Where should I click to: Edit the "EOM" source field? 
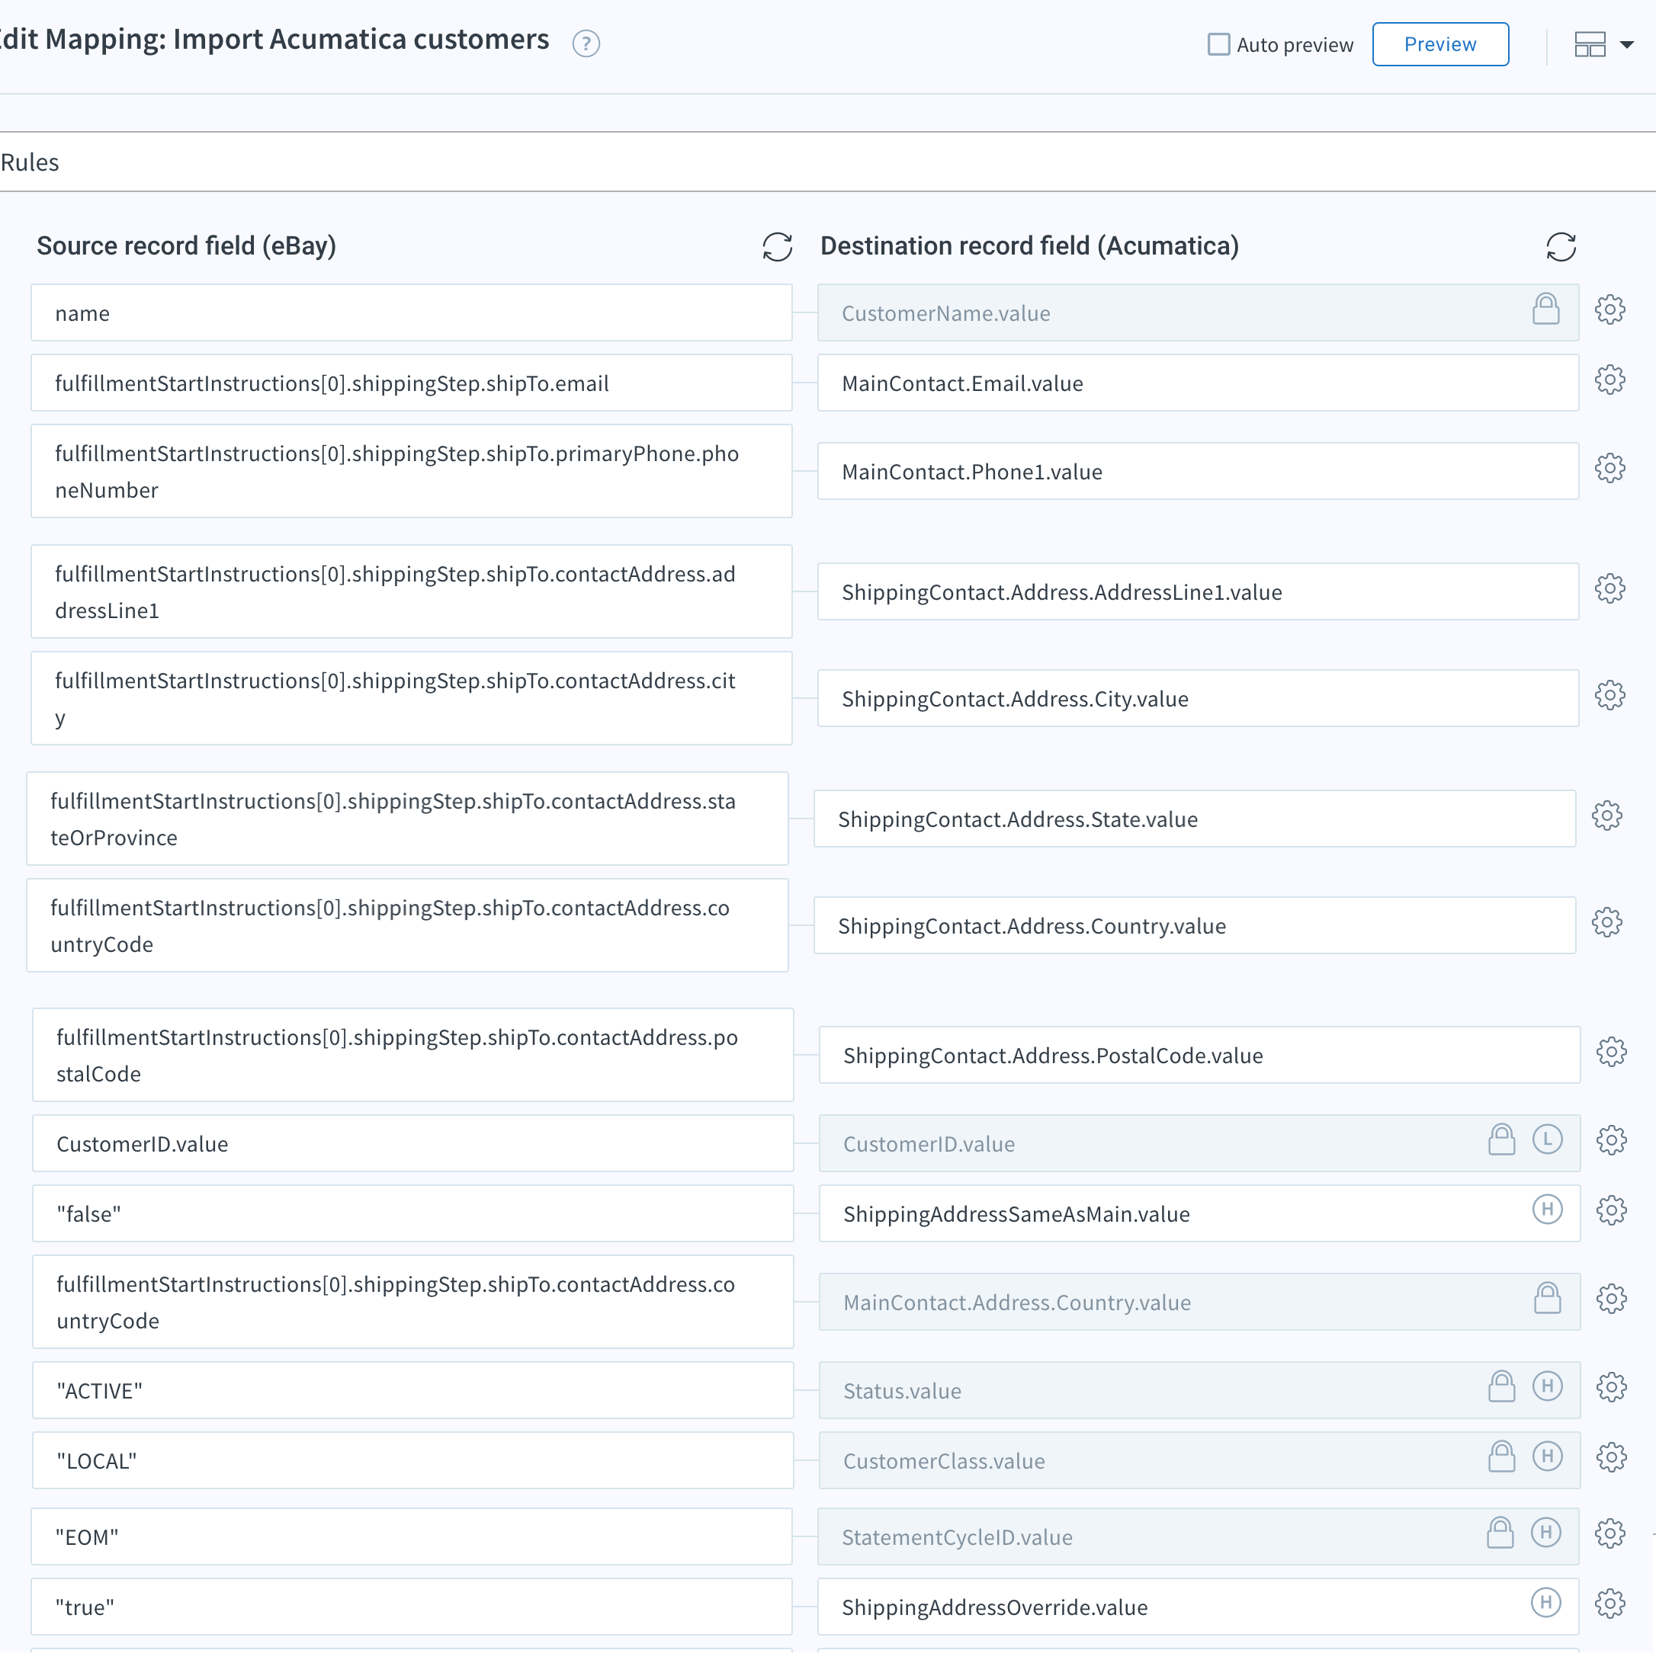click(411, 1537)
